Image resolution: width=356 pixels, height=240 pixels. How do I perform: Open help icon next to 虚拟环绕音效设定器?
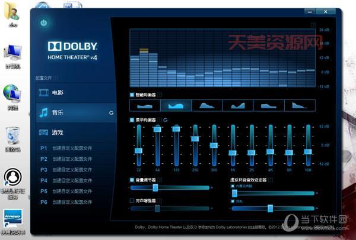click(x=271, y=180)
